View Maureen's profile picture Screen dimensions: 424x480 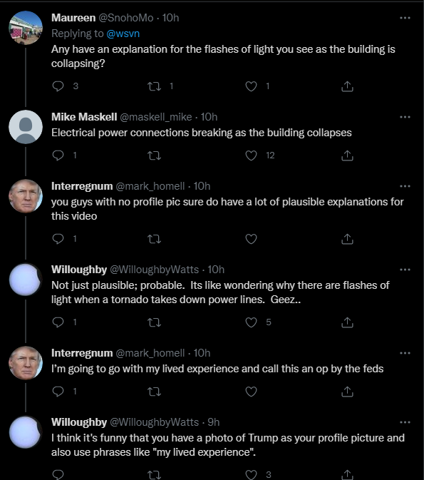(x=26, y=28)
